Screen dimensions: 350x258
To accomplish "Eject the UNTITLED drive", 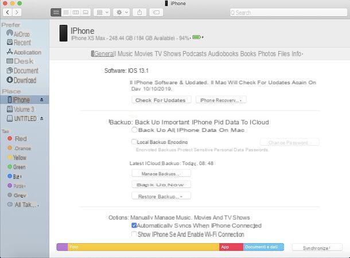I will (x=42, y=119).
